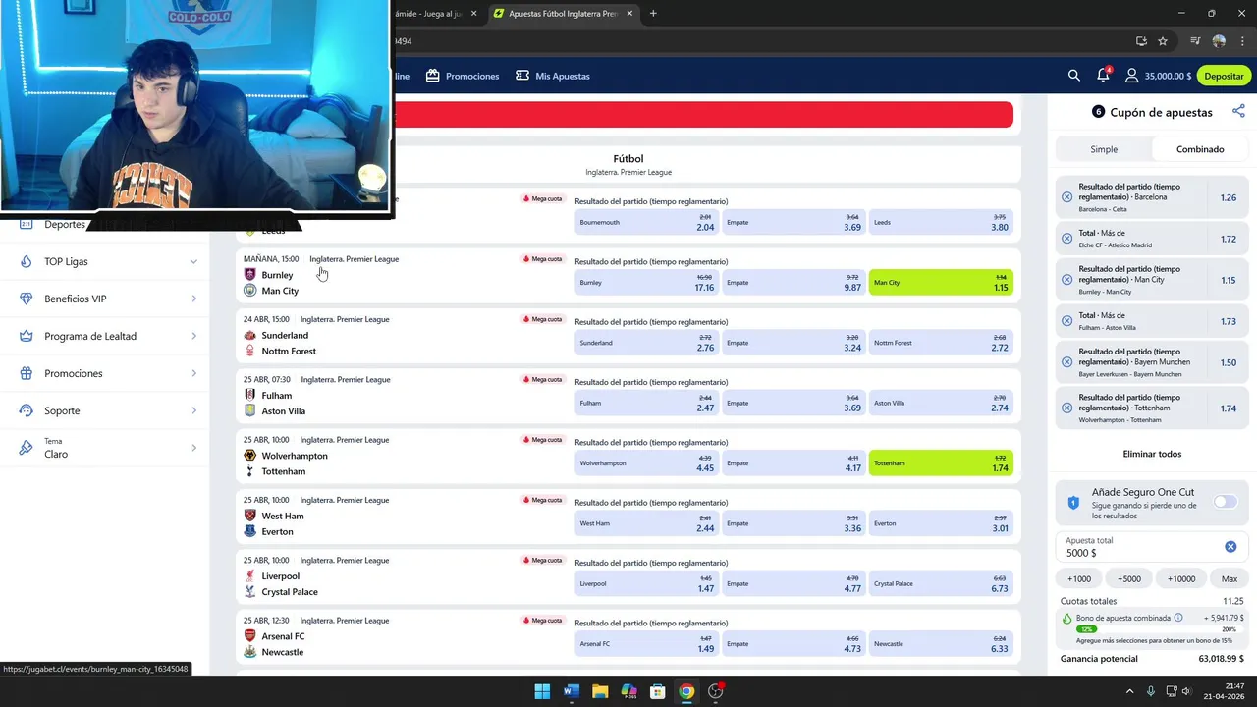The image size is (1257, 707).
Task: Open Chrome profile avatar
Action: coord(1219,41)
